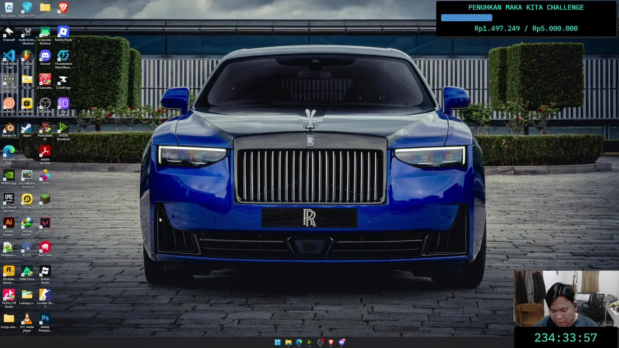619x348 pixels.
Task: Select the Counter-Strike 2 desktop icon
Action: tap(45, 299)
